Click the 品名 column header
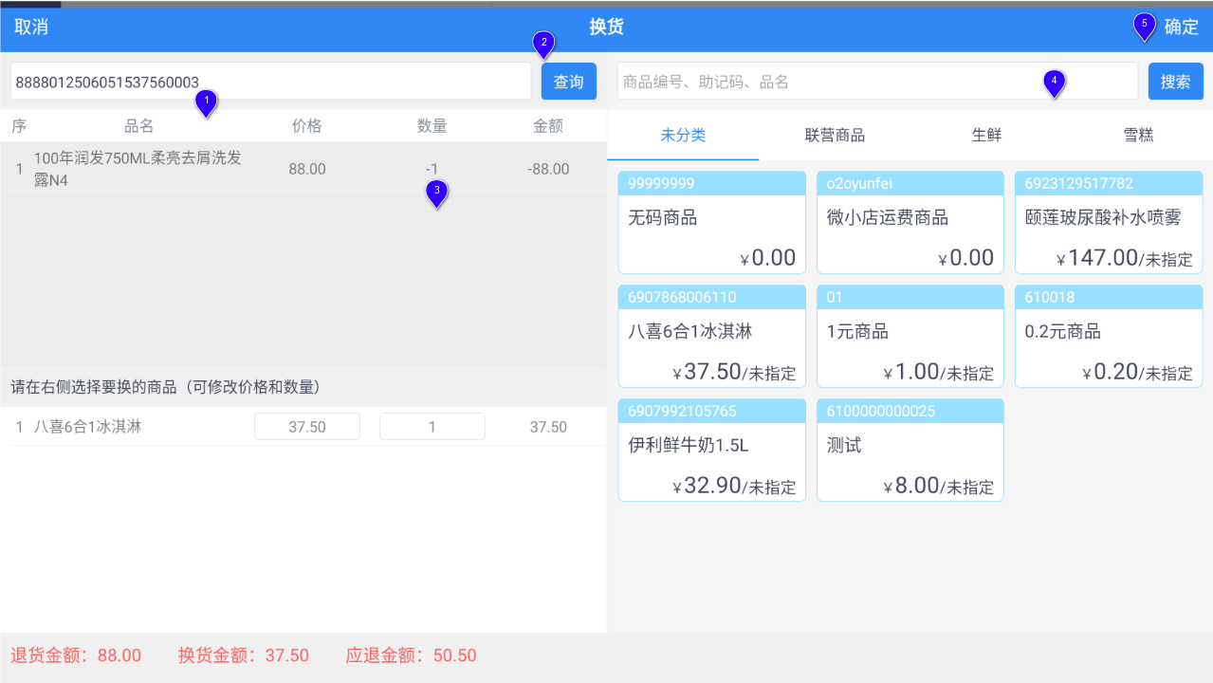1213x683 pixels. [x=139, y=125]
